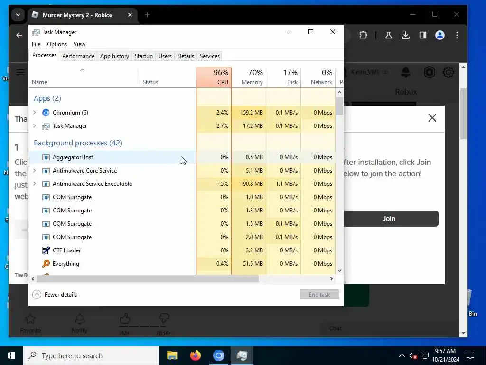Open the browser three-dot menu
This screenshot has width=486, height=365.
pyautogui.click(x=457, y=35)
